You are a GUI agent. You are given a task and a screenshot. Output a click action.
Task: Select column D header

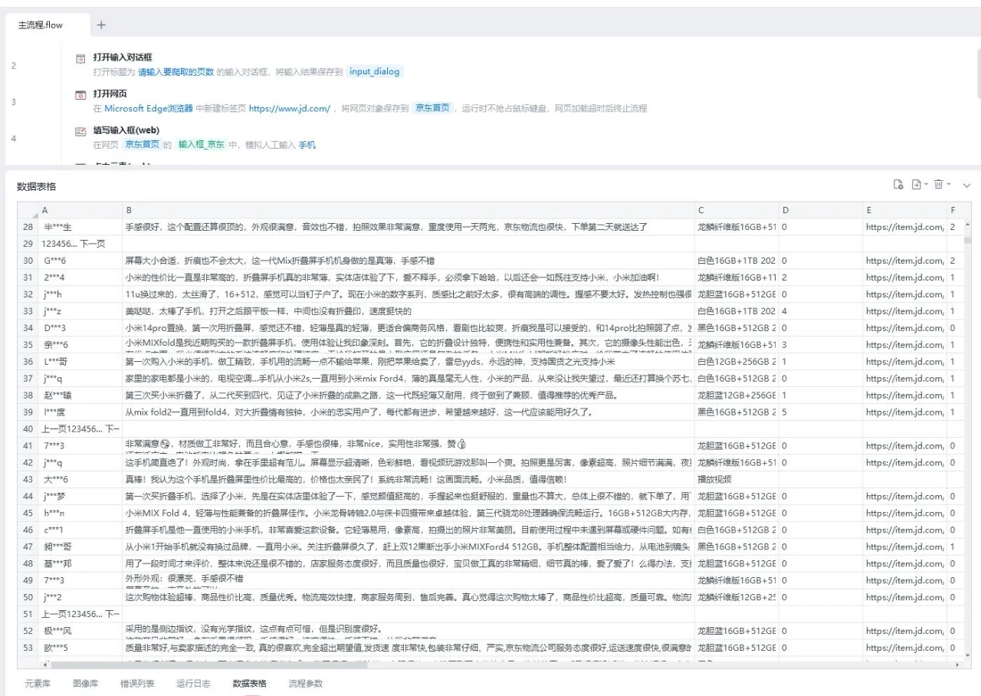821,210
